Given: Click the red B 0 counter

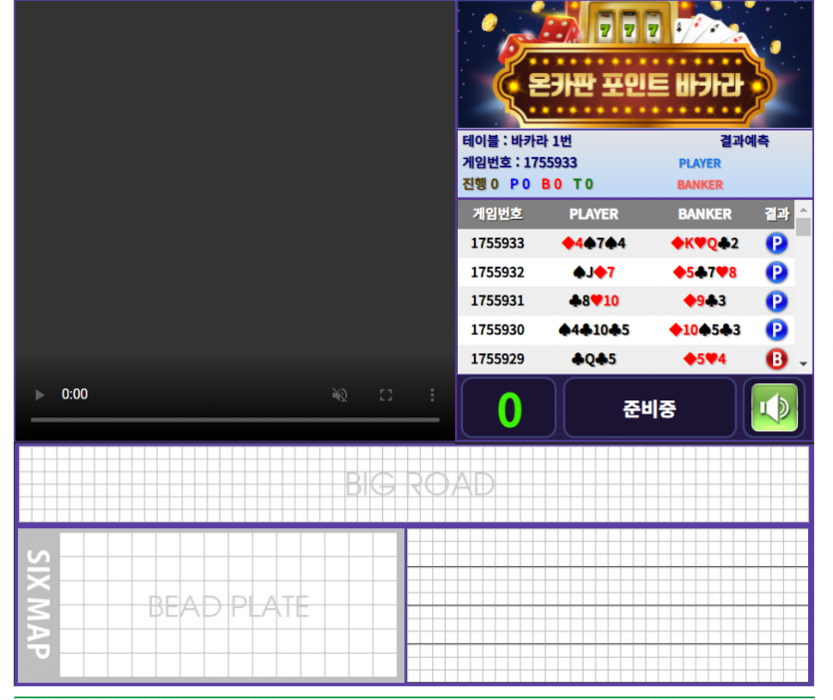Looking at the screenshot, I should [x=552, y=184].
